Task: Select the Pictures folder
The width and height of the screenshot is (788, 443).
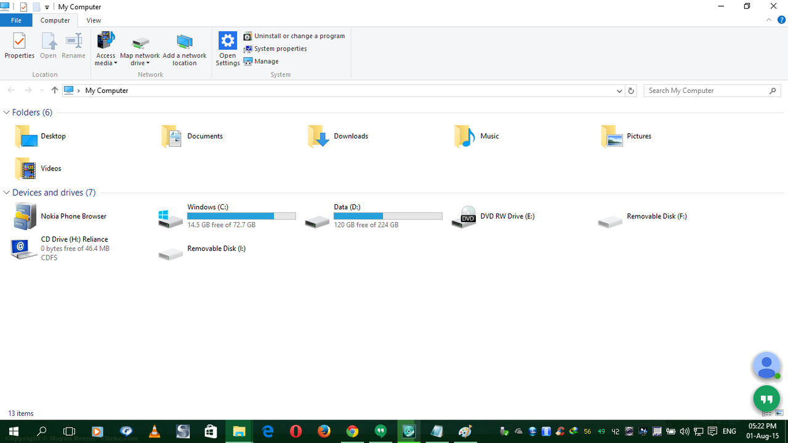Action: pyautogui.click(x=626, y=136)
